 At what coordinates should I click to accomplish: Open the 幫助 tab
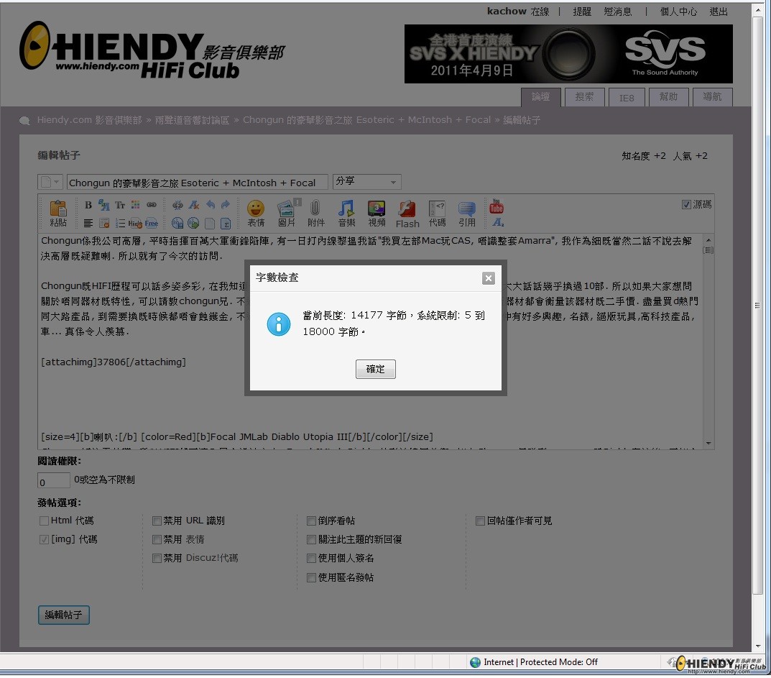tap(668, 97)
